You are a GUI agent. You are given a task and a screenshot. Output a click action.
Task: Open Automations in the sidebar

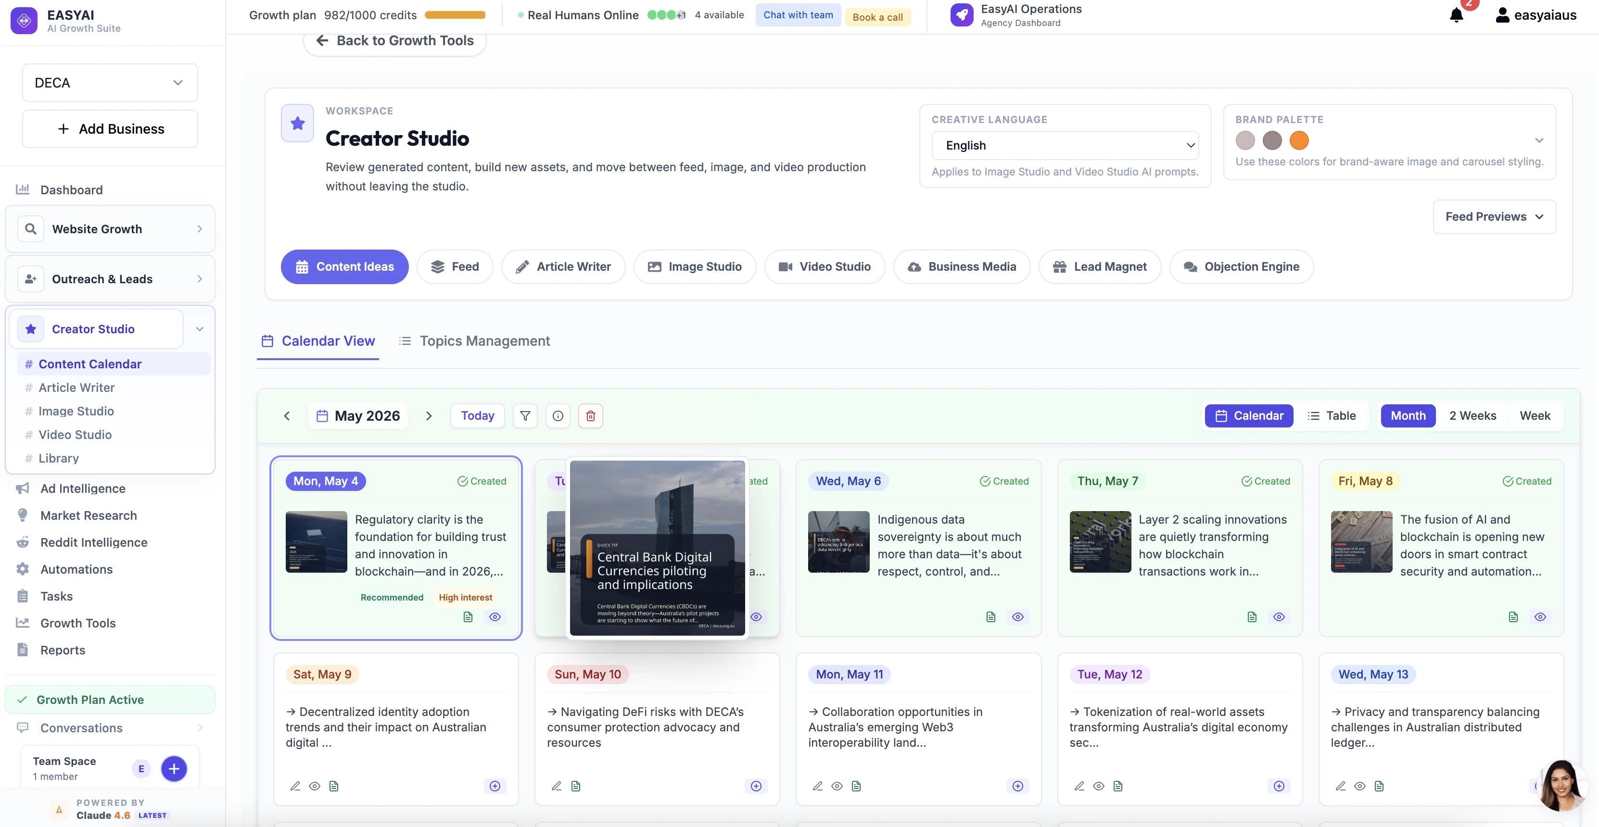click(76, 569)
